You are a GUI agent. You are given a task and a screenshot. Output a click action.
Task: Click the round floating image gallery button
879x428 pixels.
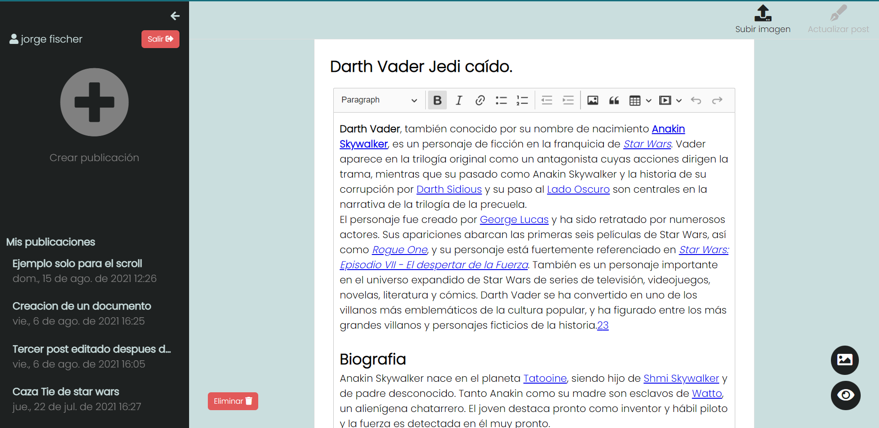pos(845,360)
